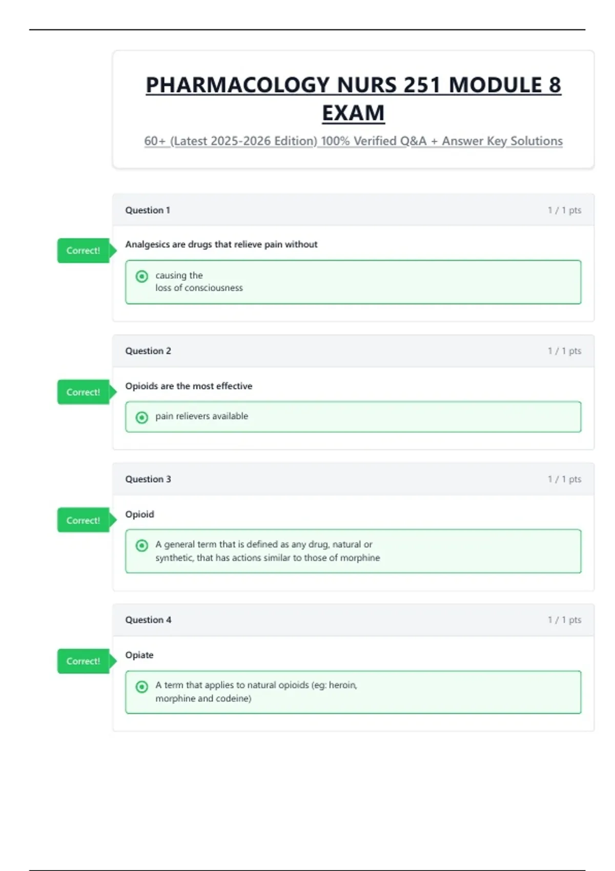615x871 pixels.
Task: Click the "Analgesics are drugs that relieve pain without" prompt
Action: (221, 244)
